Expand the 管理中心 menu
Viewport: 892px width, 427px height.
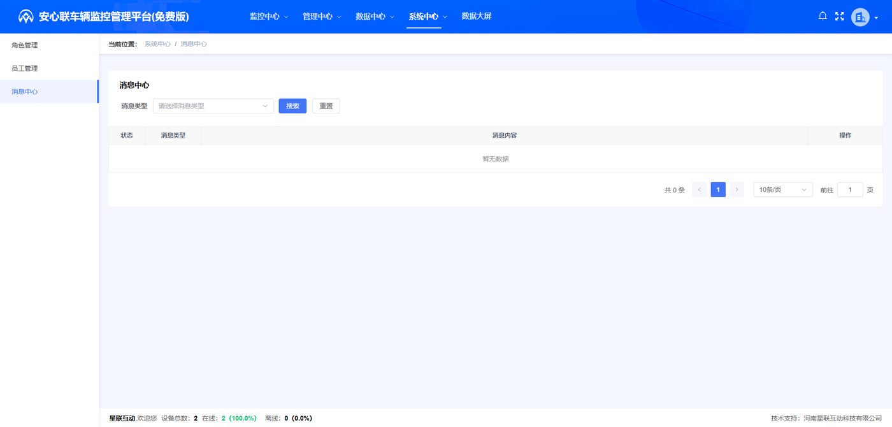(x=322, y=17)
